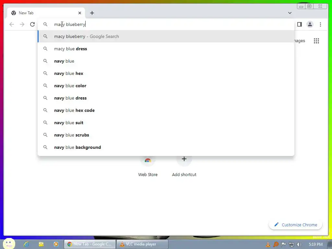Close the New Tab tab
Viewport: 332px width, 249px height.
point(80,13)
